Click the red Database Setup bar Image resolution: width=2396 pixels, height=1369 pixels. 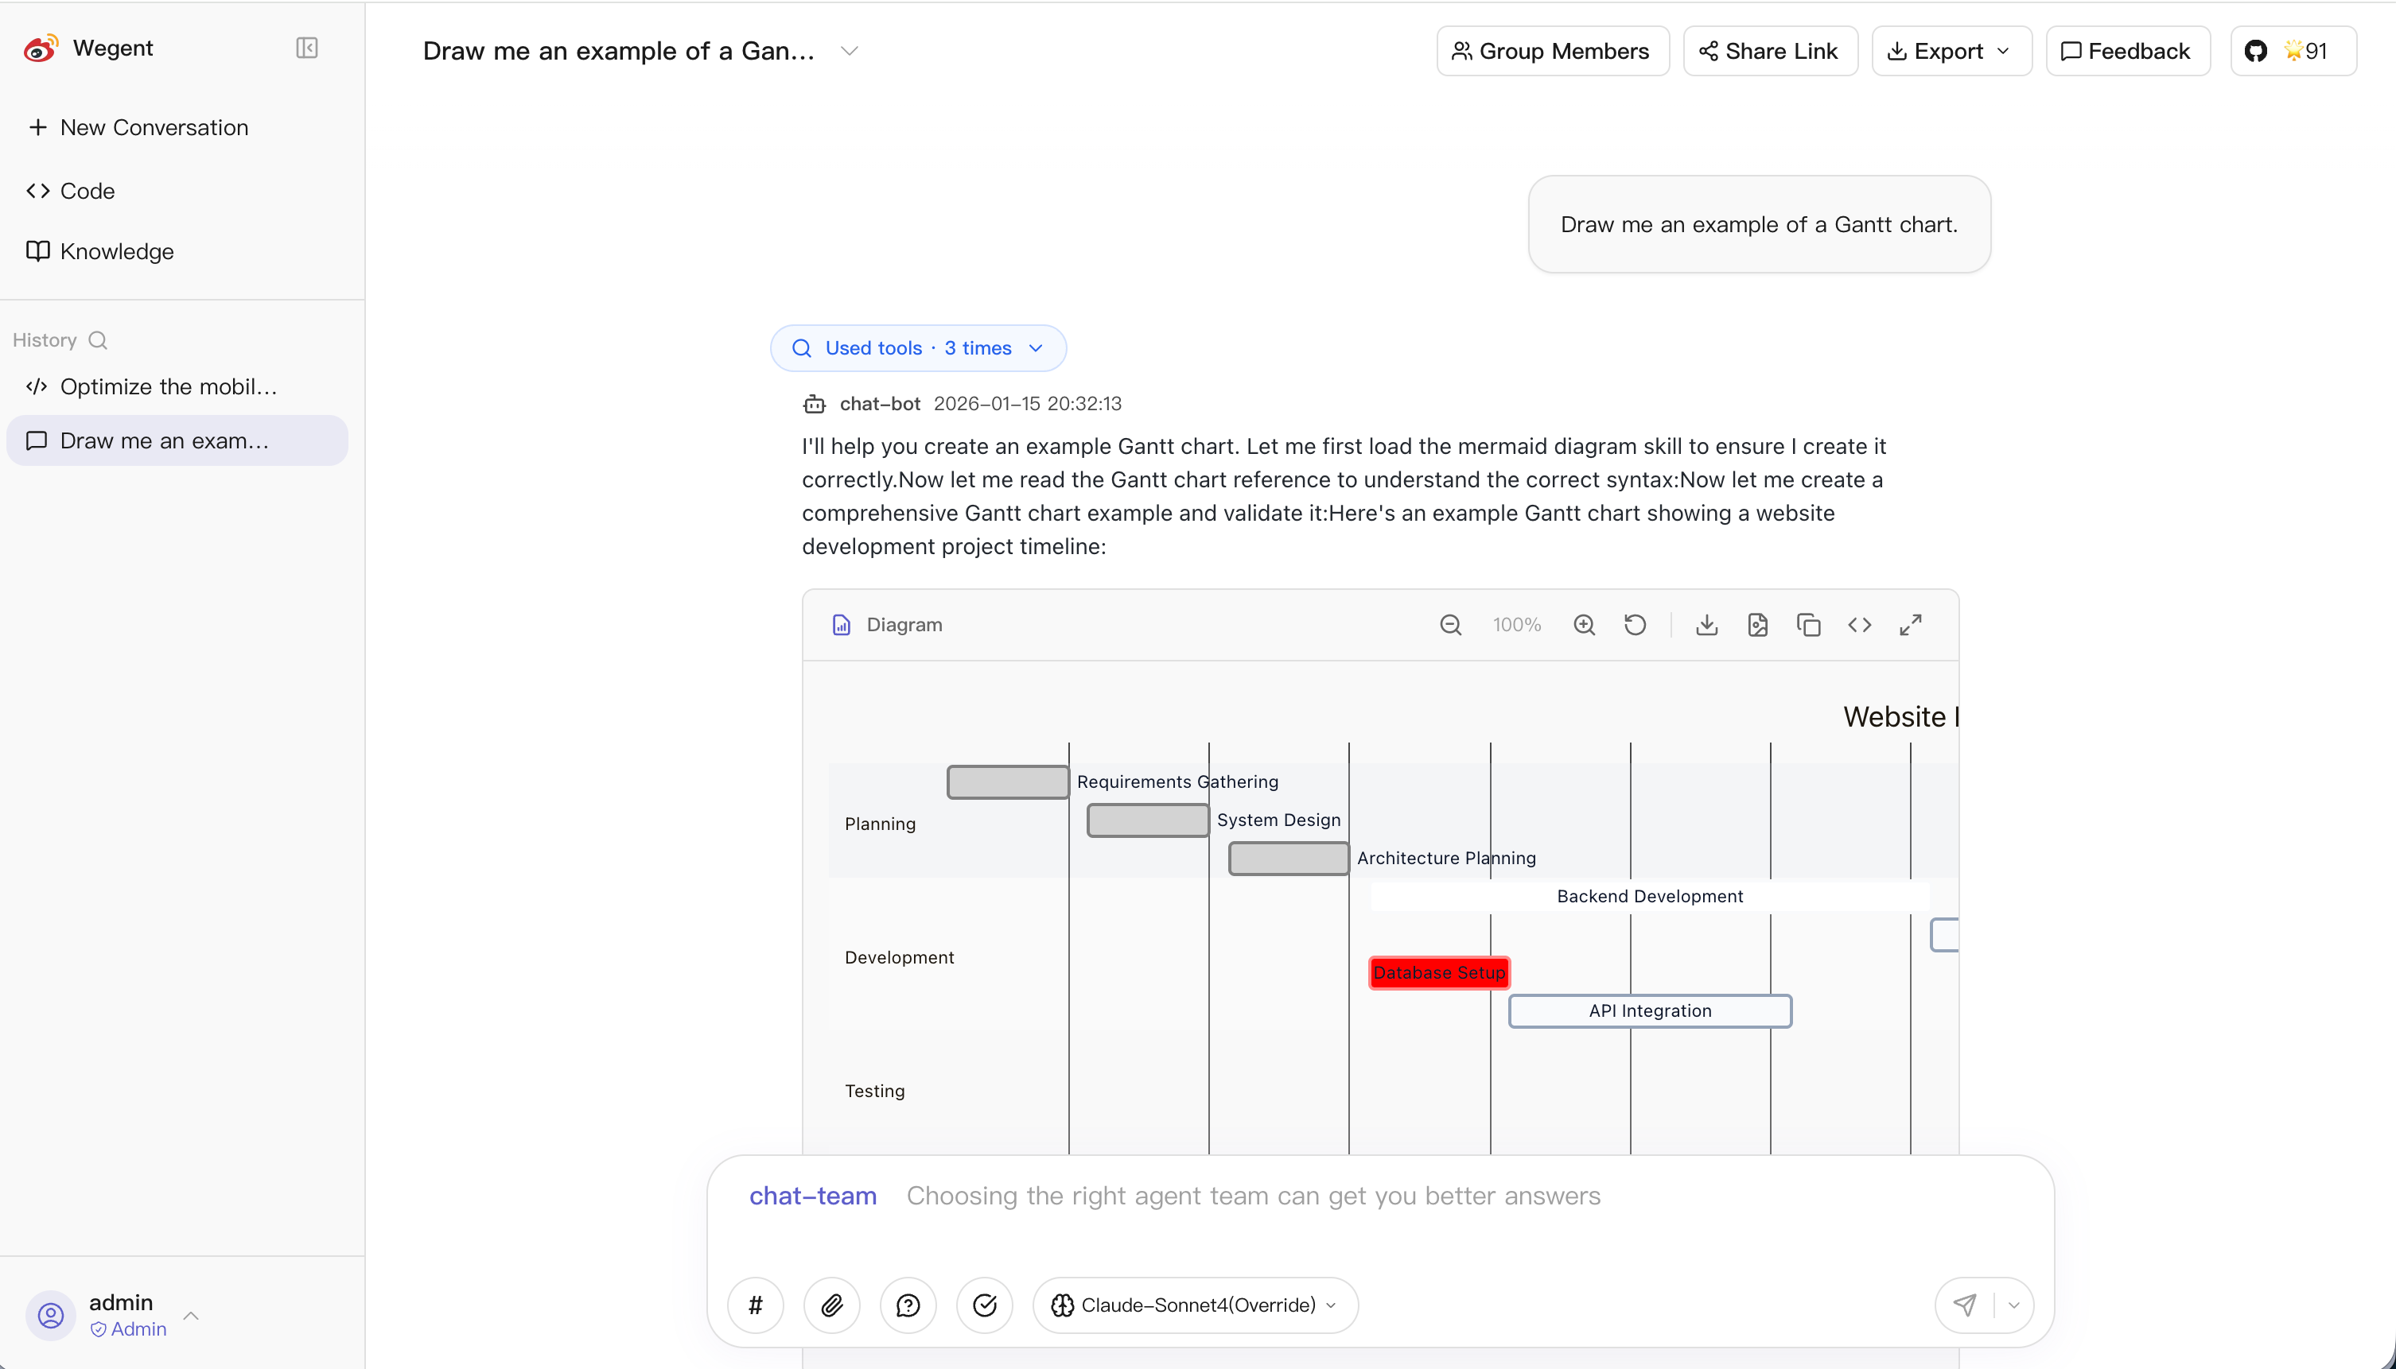[1438, 972]
